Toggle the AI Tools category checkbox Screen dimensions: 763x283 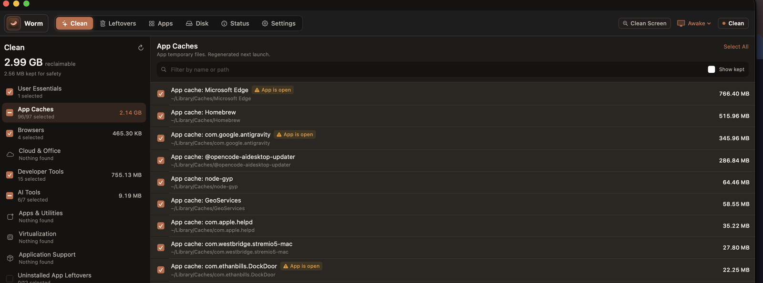(10, 195)
